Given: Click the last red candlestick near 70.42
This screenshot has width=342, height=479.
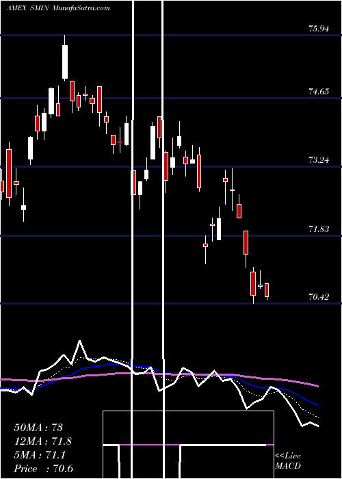Looking at the screenshot, I should 267,291.
